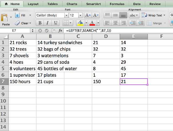Switch to the Formulas tab
Viewport: 173px width, 131px height.
tap(117, 4)
